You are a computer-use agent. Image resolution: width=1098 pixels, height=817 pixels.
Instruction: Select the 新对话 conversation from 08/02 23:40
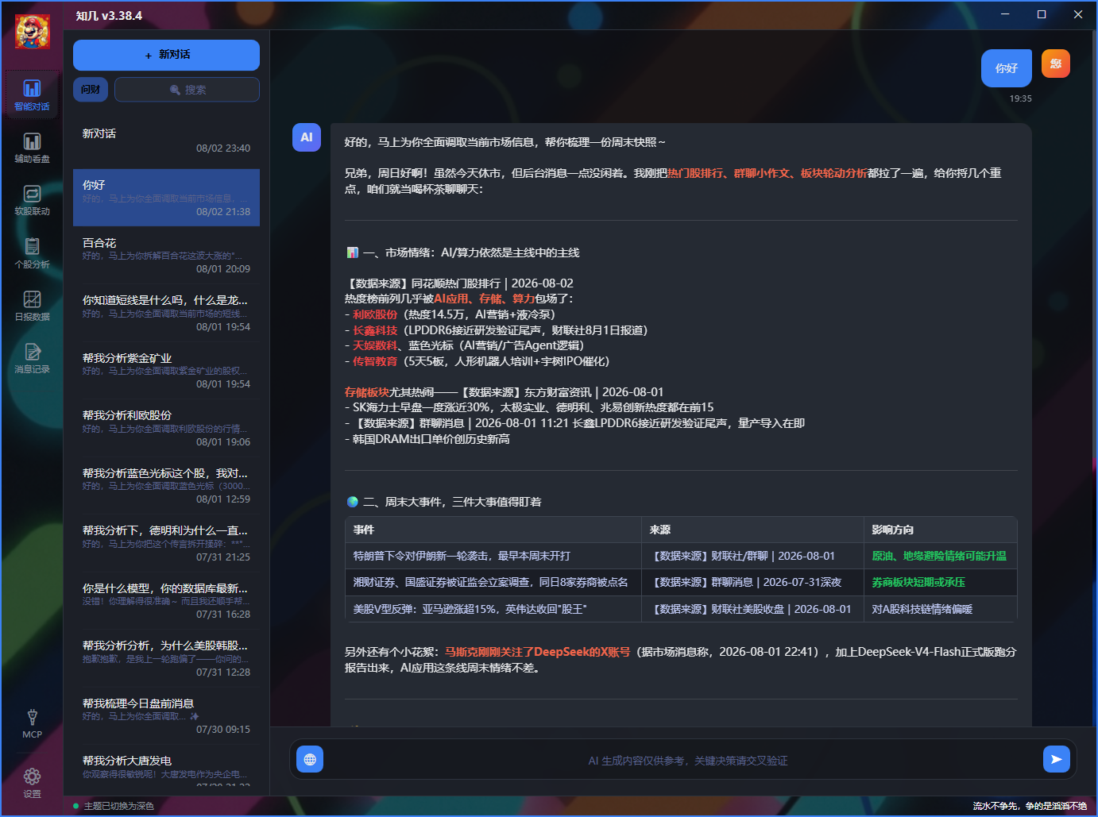click(166, 141)
